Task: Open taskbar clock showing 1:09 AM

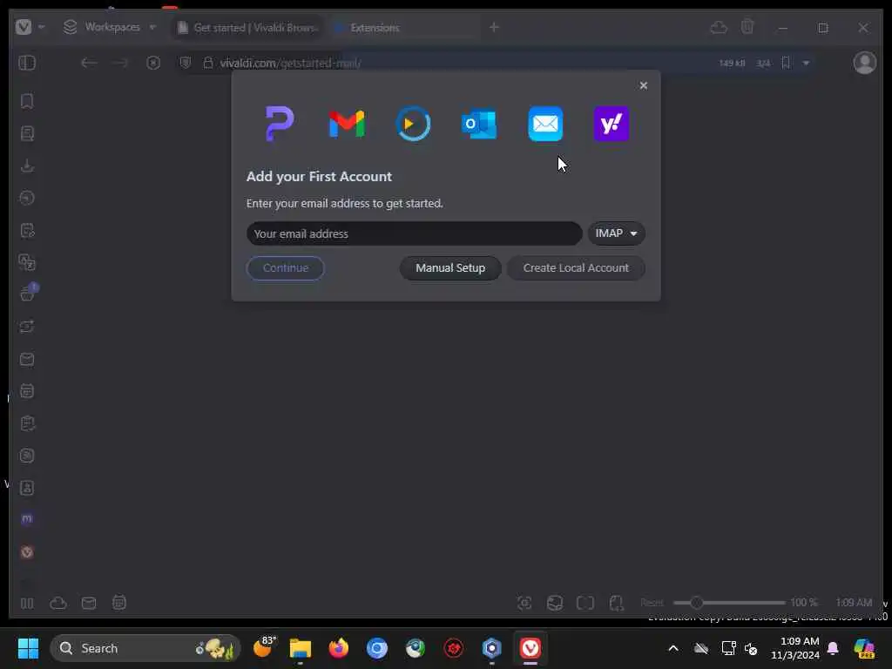Action: 794,648
